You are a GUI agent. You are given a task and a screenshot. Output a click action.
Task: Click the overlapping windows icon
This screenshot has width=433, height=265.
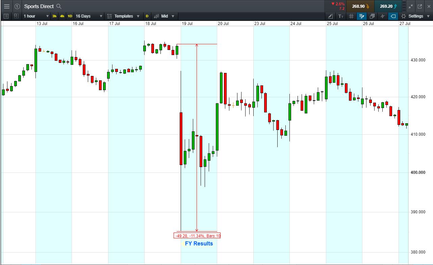pos(372,16)
